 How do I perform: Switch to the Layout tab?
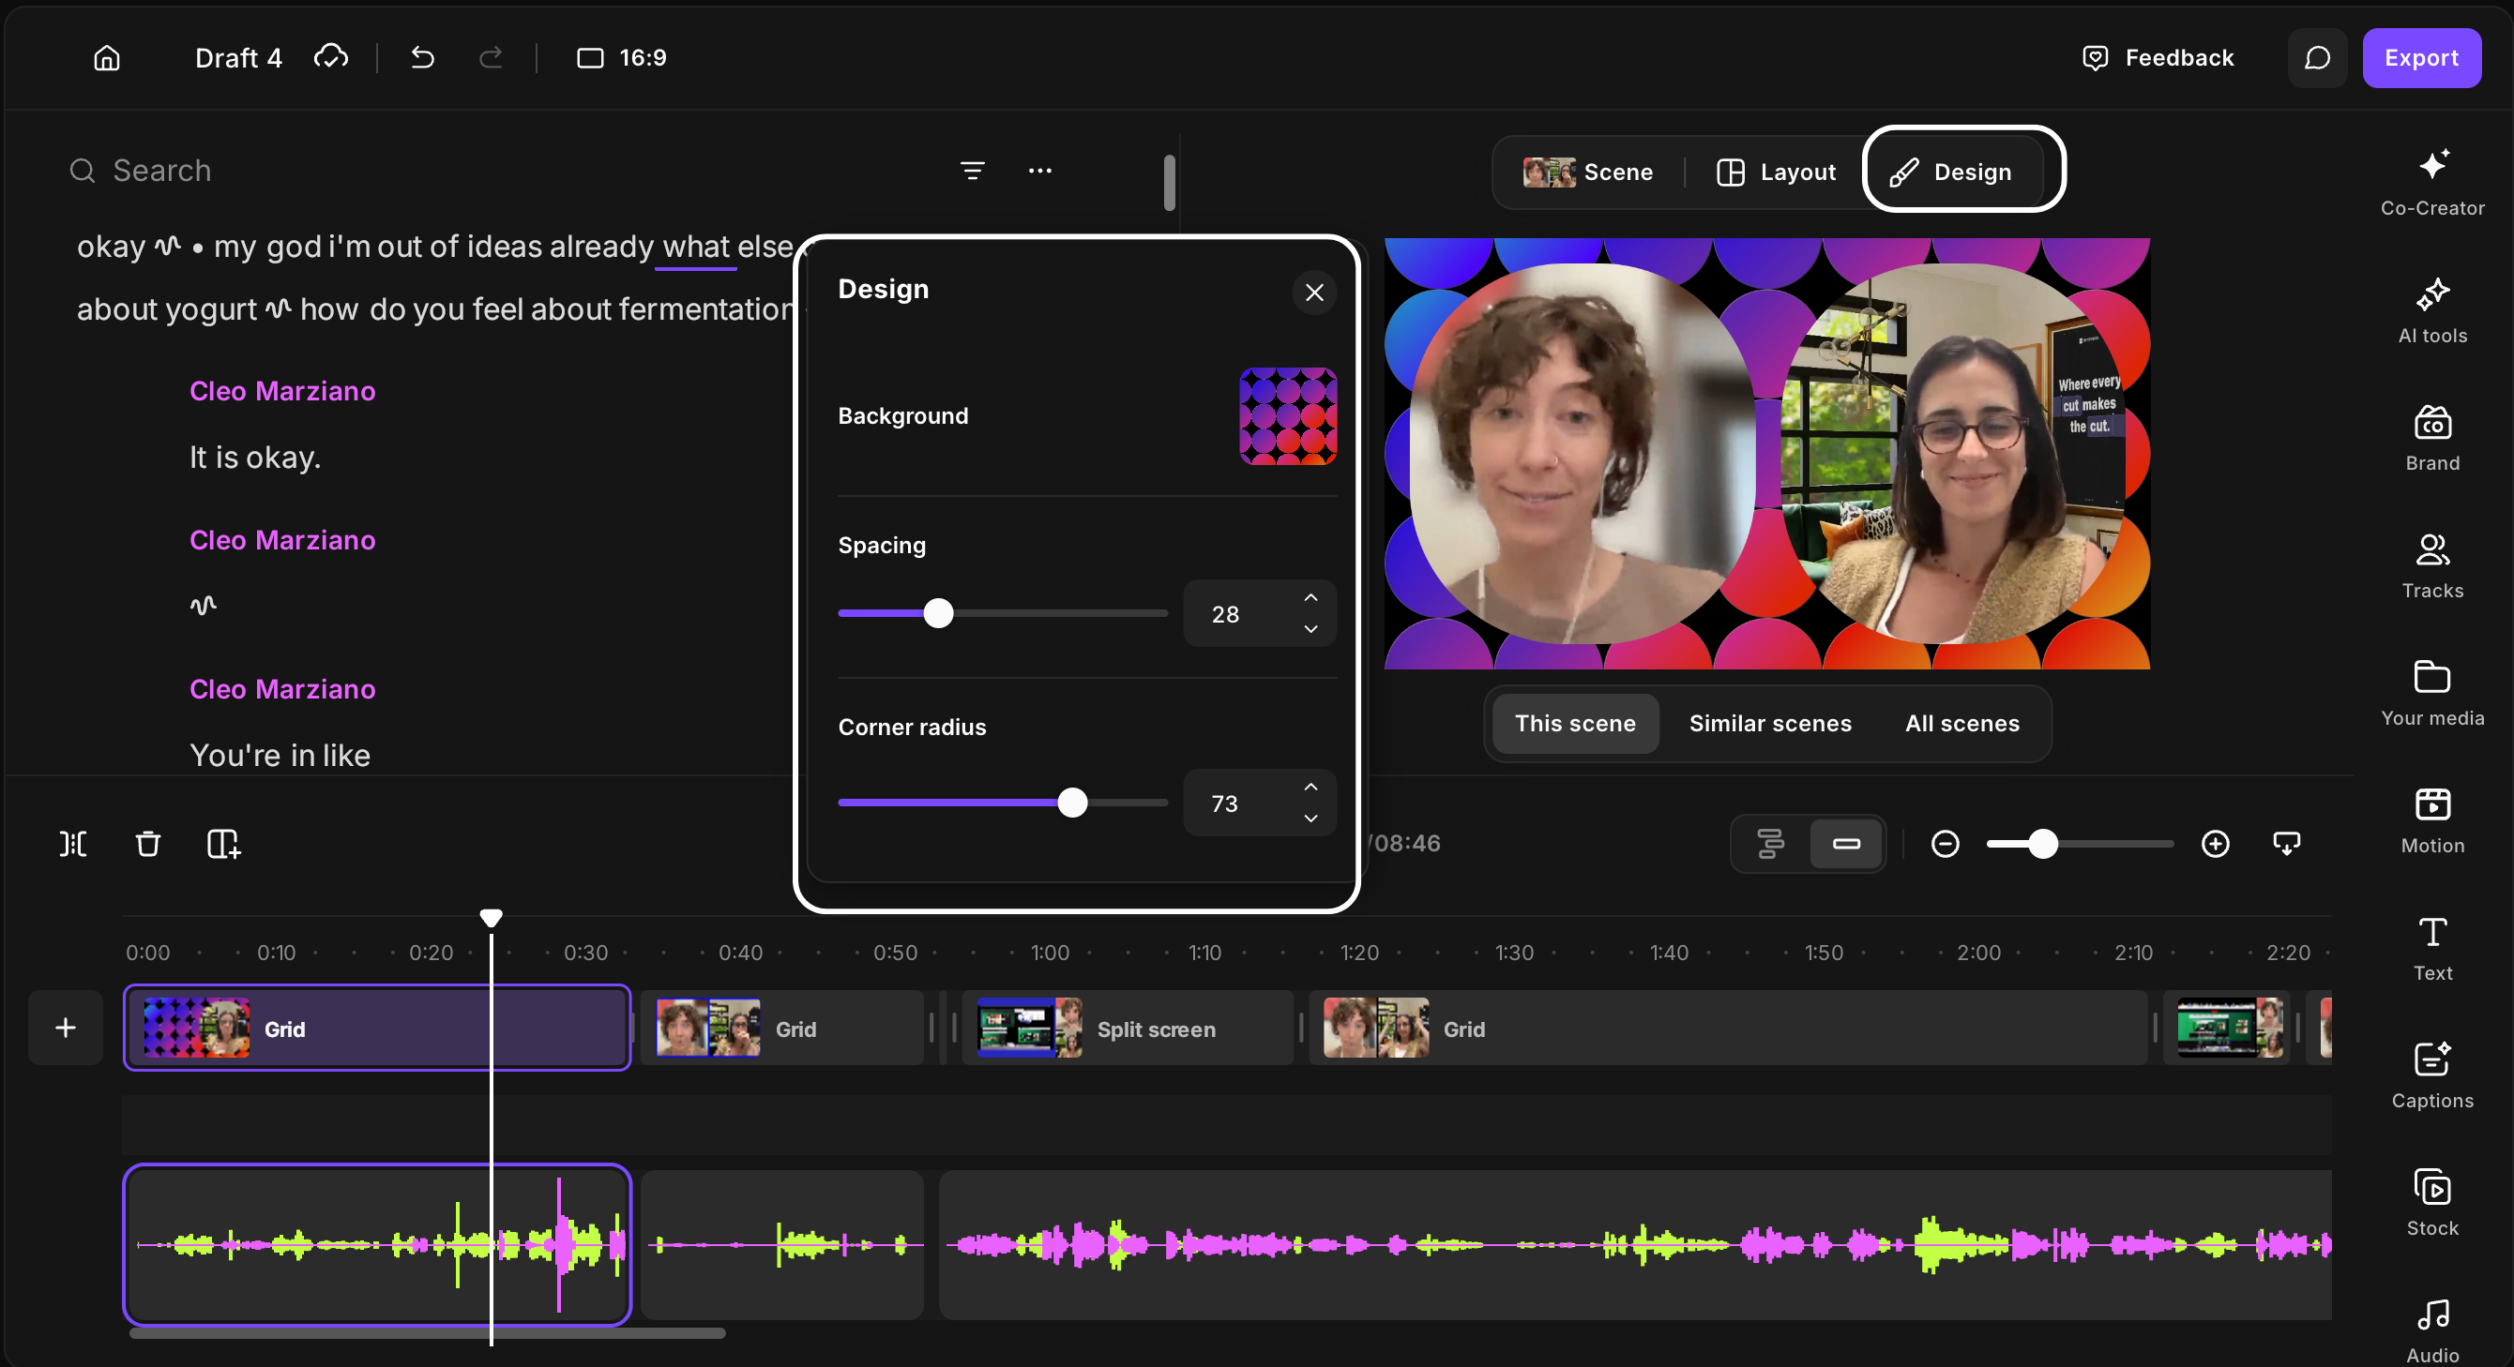coord(1775,172)
